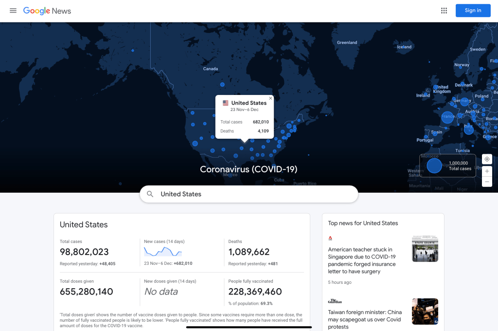Open the hamburger main menu
This screenshot has height=331, width=498.
pos(13,11)
